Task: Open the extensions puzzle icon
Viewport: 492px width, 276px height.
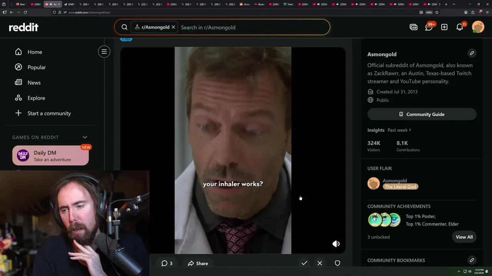Action: (x=473, y=12)
